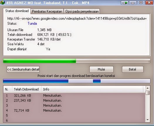Switch to Status download tab
This screenshot has width=154, height=126.
(17, 11)
